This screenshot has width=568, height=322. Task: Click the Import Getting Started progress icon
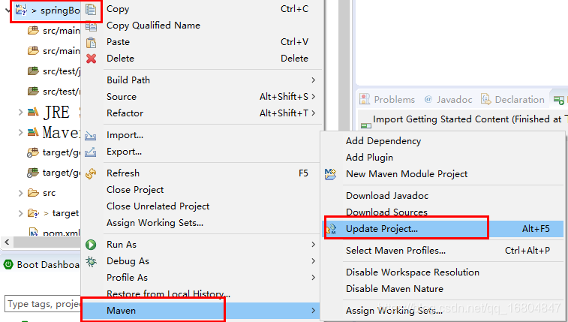point(366,125)
